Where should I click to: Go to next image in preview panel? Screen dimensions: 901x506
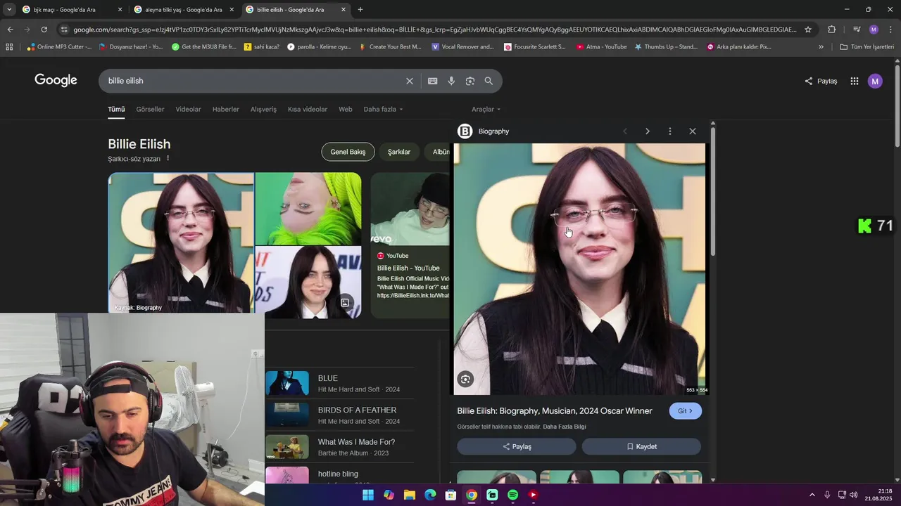(648, 131)
